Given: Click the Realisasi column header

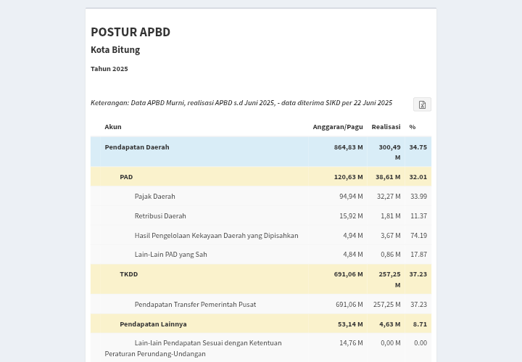Looking at the screenshot, I should pos(386,127).
